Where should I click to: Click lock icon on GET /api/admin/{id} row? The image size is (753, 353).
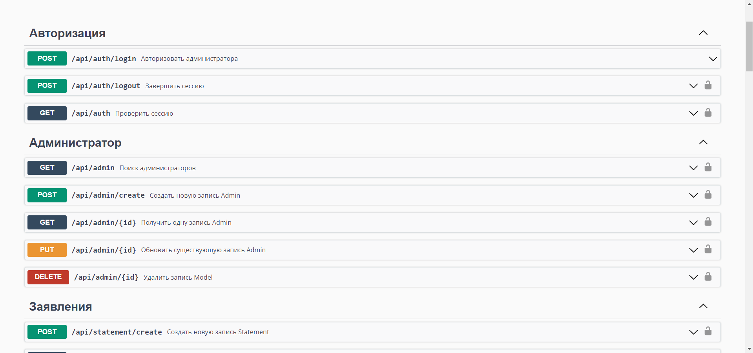coord(708,222)
